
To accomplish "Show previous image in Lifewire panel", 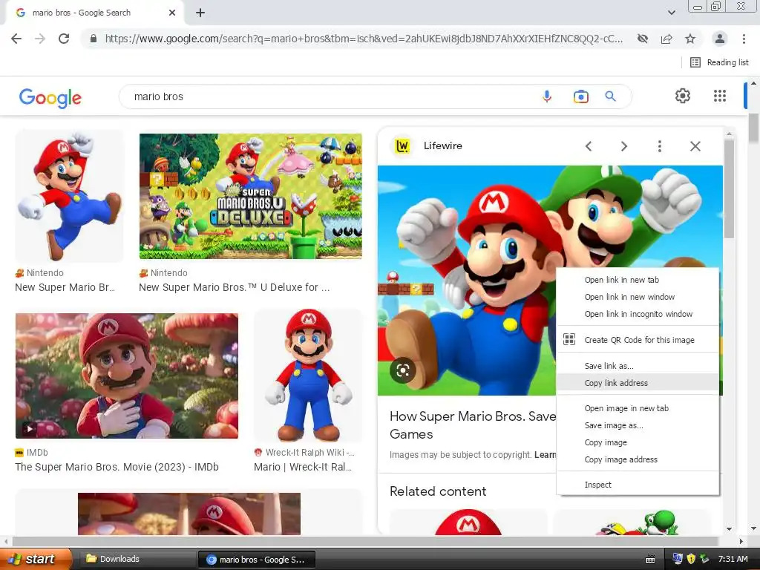I will tap(589, 146).
